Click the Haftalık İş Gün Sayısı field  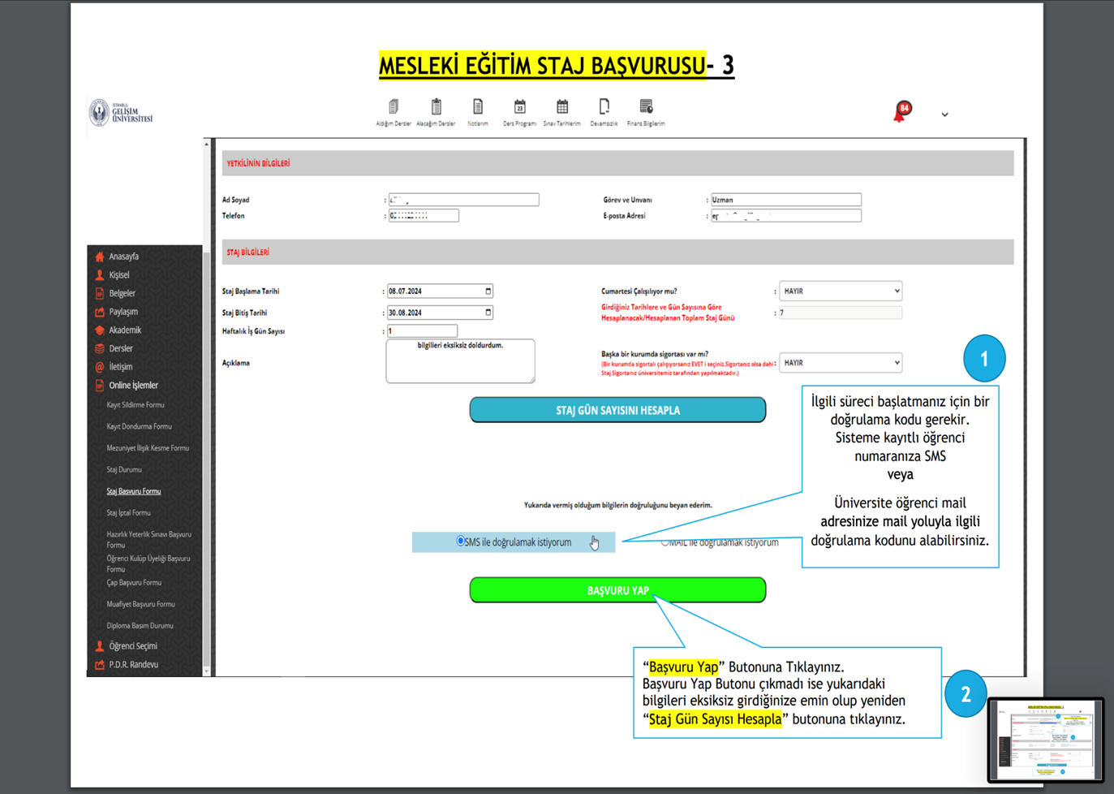pyautogui.click(x=422, y=331)
